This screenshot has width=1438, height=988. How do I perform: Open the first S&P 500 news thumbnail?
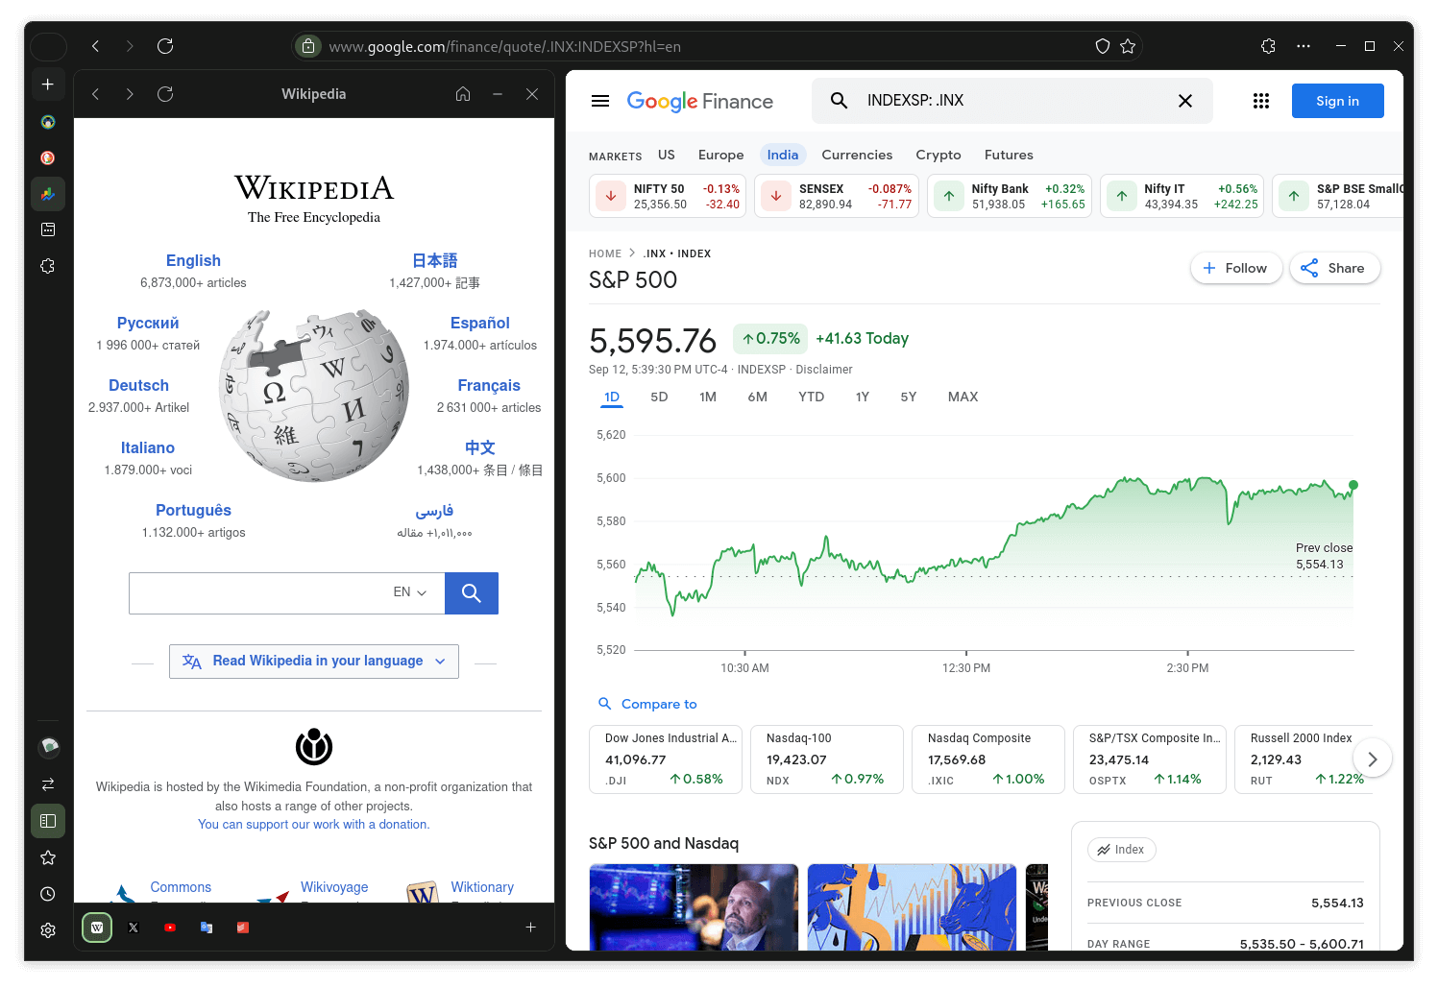tap(694, 907)
